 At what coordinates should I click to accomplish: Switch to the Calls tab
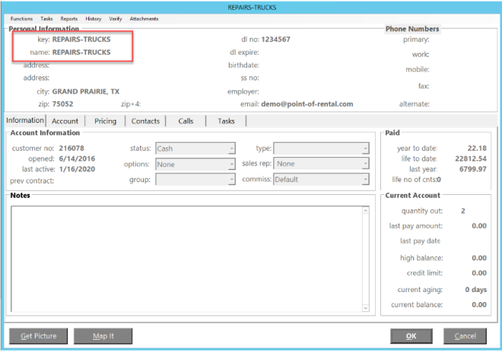[x=186, y=121]
